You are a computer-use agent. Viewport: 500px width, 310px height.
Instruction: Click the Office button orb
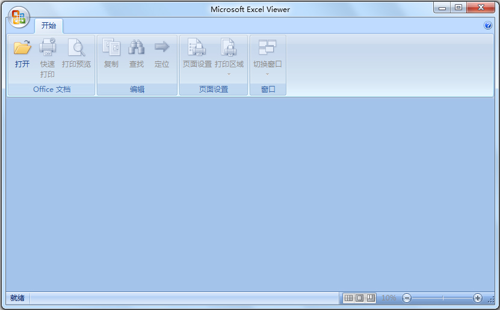[19, 17]
